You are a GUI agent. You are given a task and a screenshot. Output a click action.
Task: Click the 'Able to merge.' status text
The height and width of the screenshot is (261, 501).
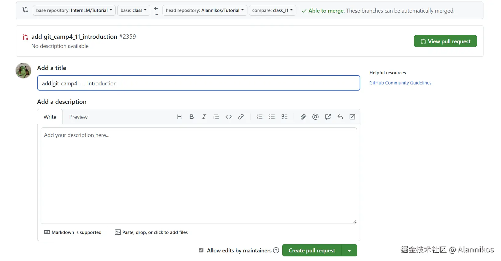[326, 11]
